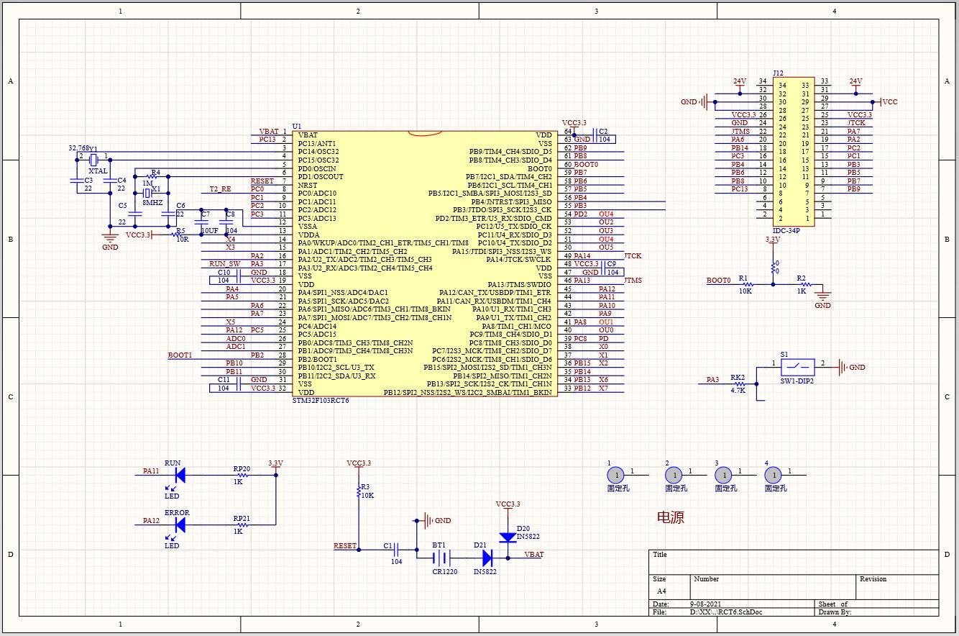This screenshot has height=636, width=959.
Task: Select mounting hole numbered 3
Action: [x=723, y=475]
